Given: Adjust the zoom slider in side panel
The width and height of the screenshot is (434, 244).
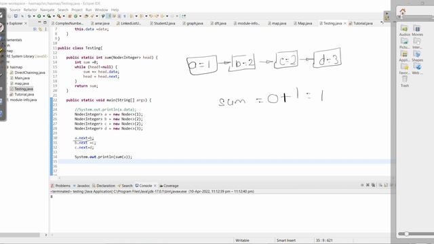Looking at the screenshot, I should pos(406,234).
